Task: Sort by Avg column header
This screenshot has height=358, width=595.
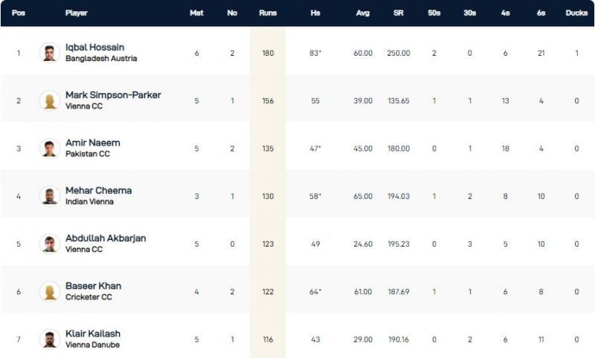Action: tap(363, 13)
